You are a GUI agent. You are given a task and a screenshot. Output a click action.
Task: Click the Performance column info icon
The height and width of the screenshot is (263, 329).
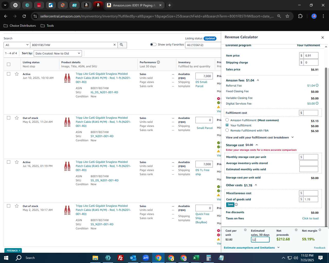(x=158, y=62)
